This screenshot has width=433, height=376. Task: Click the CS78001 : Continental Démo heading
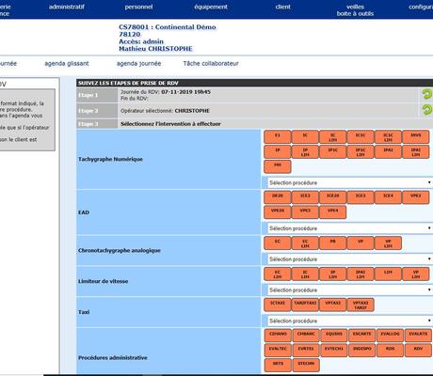pyautogui.click(x=168, y=27)
